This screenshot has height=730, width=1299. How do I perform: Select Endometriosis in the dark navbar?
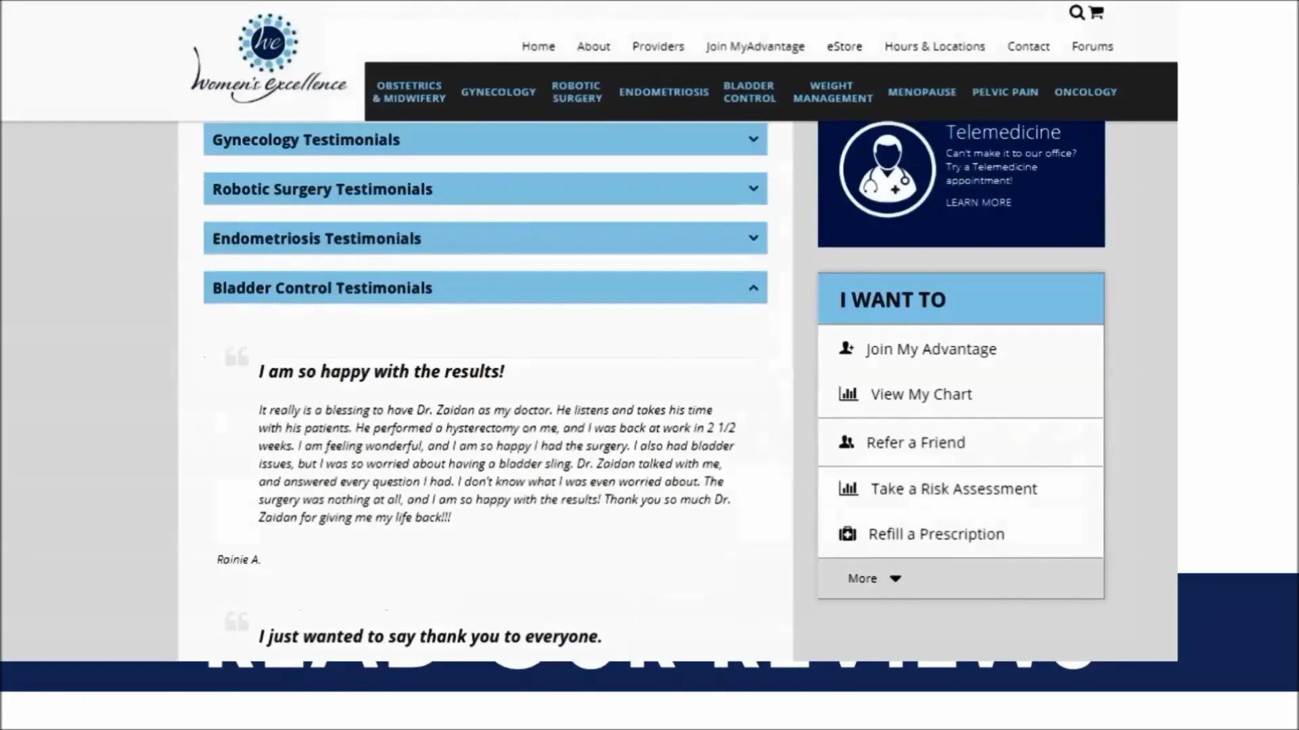[663, 92]
